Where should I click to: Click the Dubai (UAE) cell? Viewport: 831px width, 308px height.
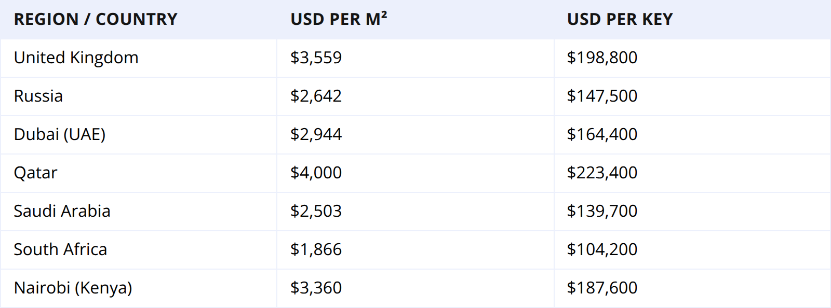click(59, 134)
